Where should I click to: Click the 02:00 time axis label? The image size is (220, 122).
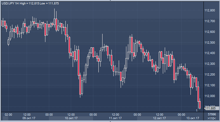(x=8, y=115)
